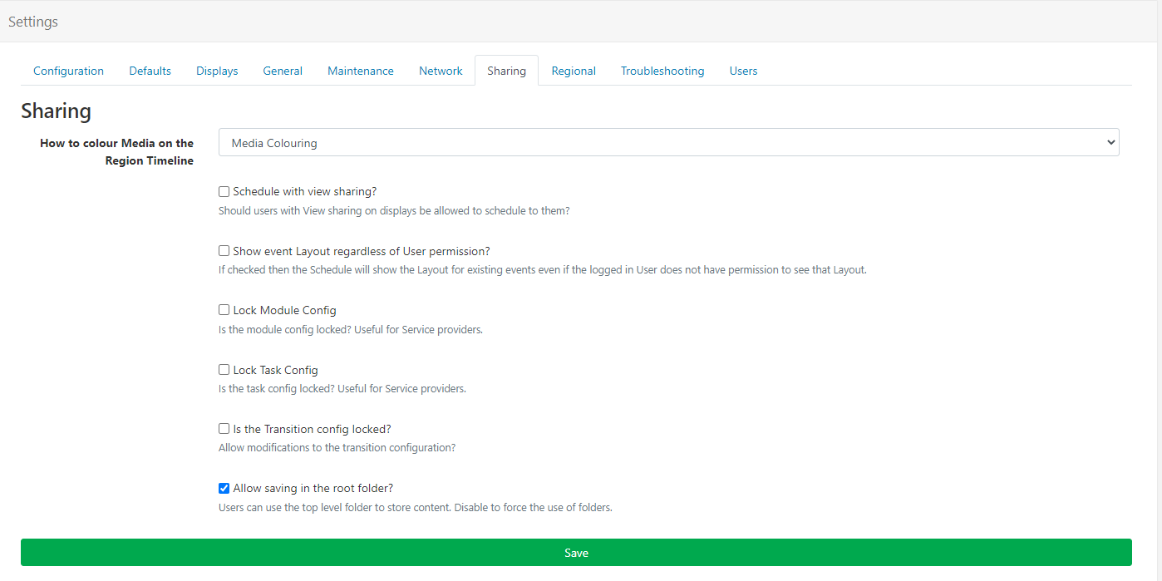Viewport: 1162px width, 581px height.
Task: Go to the Displays settings tab
Action: point(217,71)
